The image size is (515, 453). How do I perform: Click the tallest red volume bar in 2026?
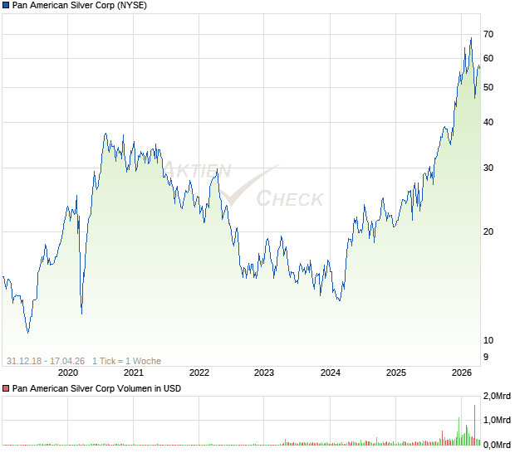pos(474,425)
